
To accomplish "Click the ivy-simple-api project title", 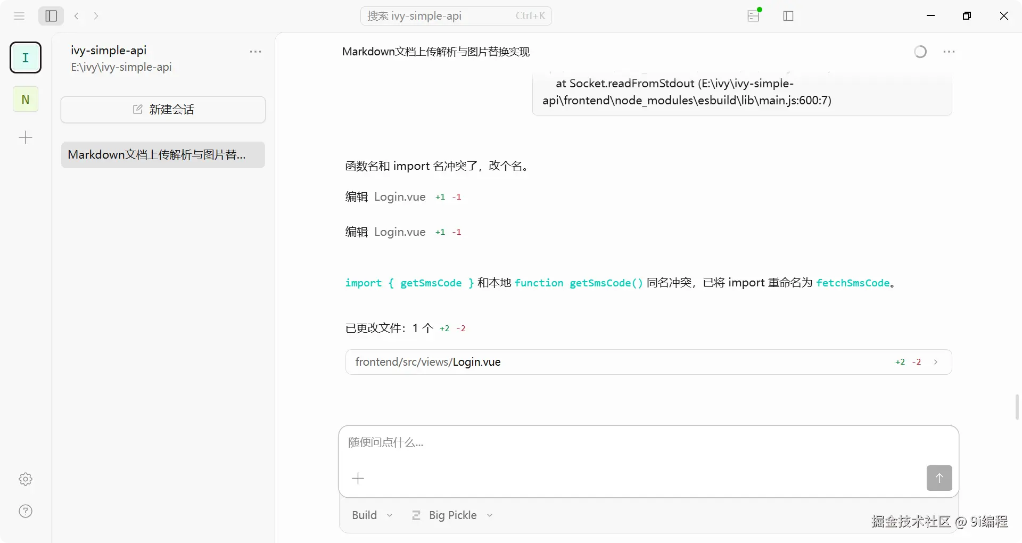I will click(109, 51).
